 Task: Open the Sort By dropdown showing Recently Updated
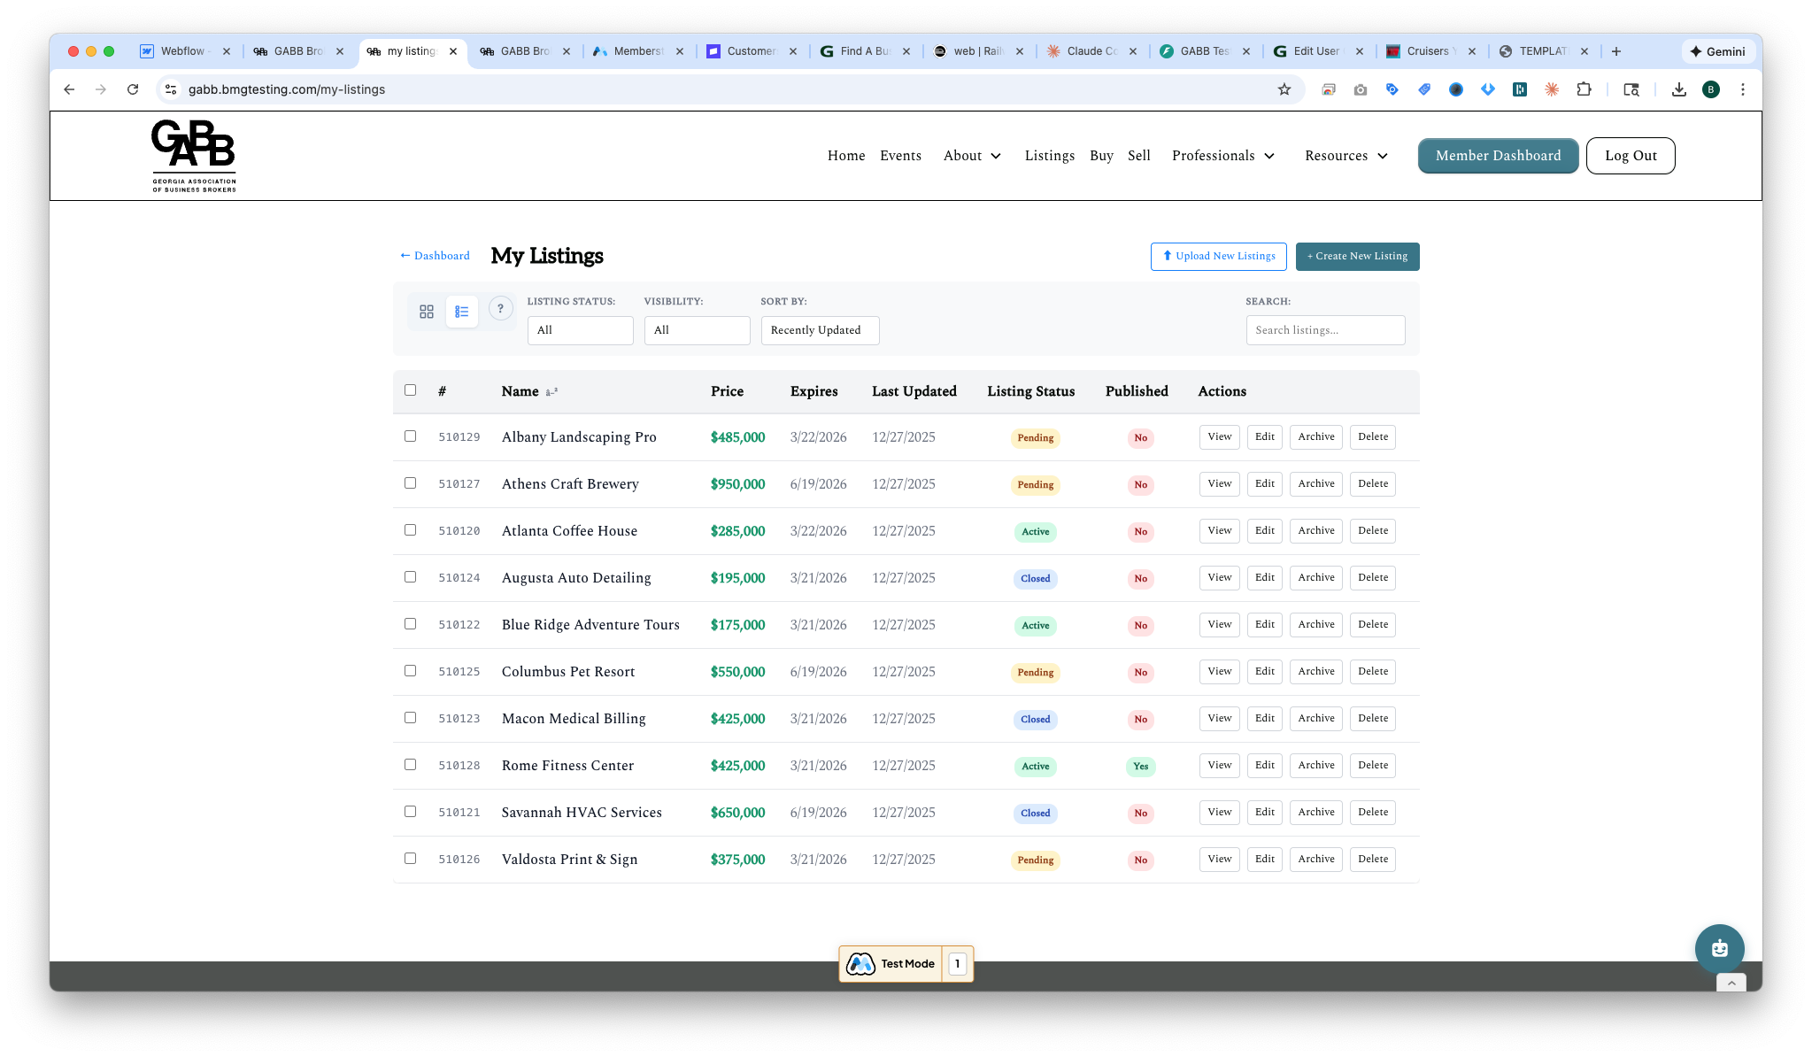819,329
